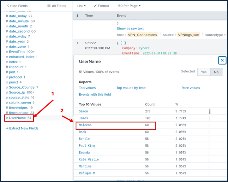Expand the 1/31/22 event row
Screen dimensions: 228x182
click(x=77, y=43)
